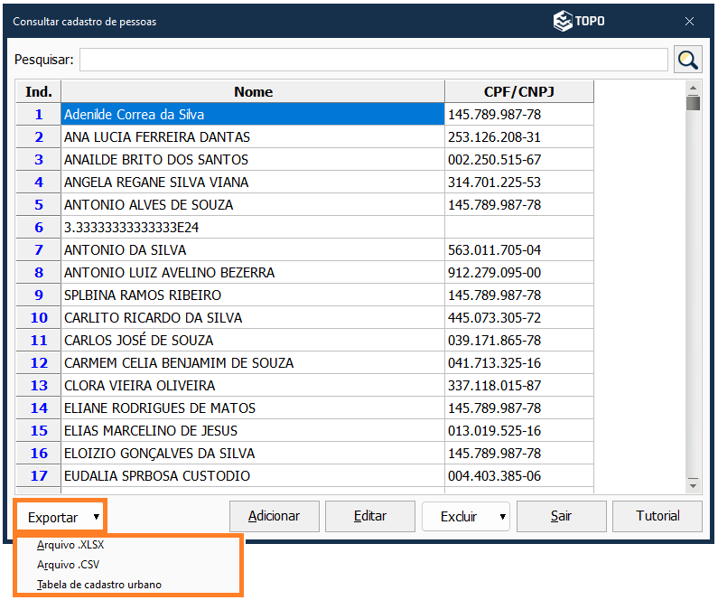Screen dimensions: 718x600
Task: Click the CPF/CNPJ column header
Action: (518, 91)
